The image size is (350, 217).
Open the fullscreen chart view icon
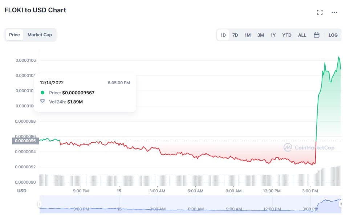pos(320,12)
